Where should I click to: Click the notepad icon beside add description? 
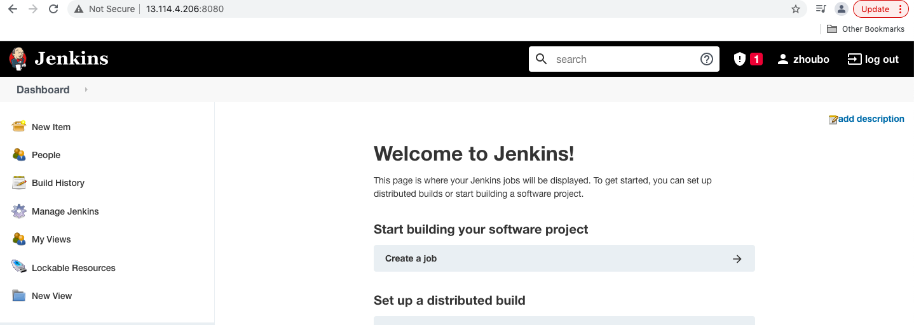[833, 119]
